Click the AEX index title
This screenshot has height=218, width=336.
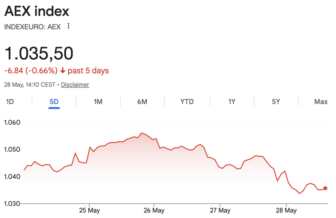[37, 11]
